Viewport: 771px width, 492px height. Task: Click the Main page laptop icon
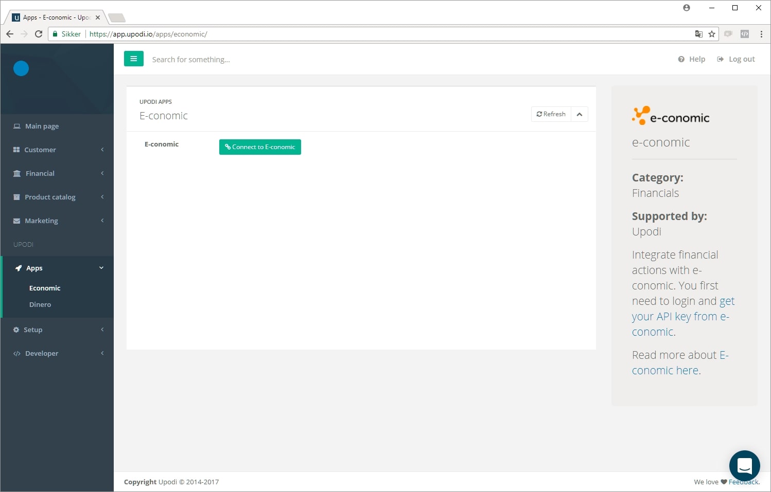[17, 126]
